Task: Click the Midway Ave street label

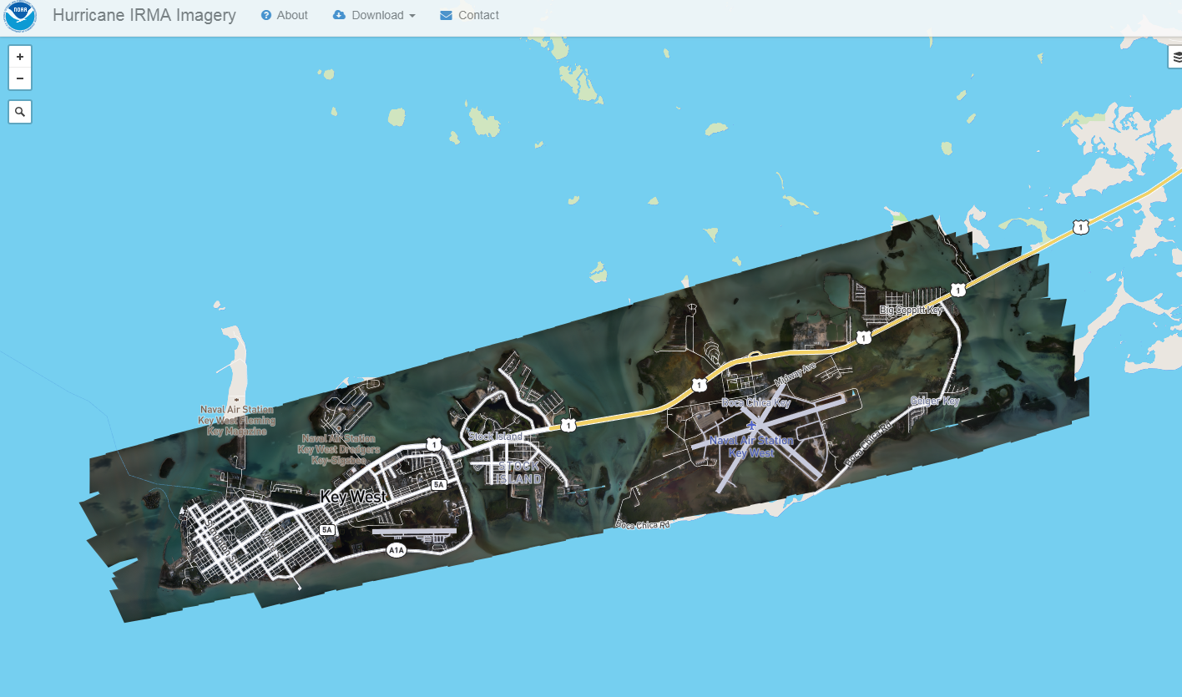Action: [x=795, y=374]
